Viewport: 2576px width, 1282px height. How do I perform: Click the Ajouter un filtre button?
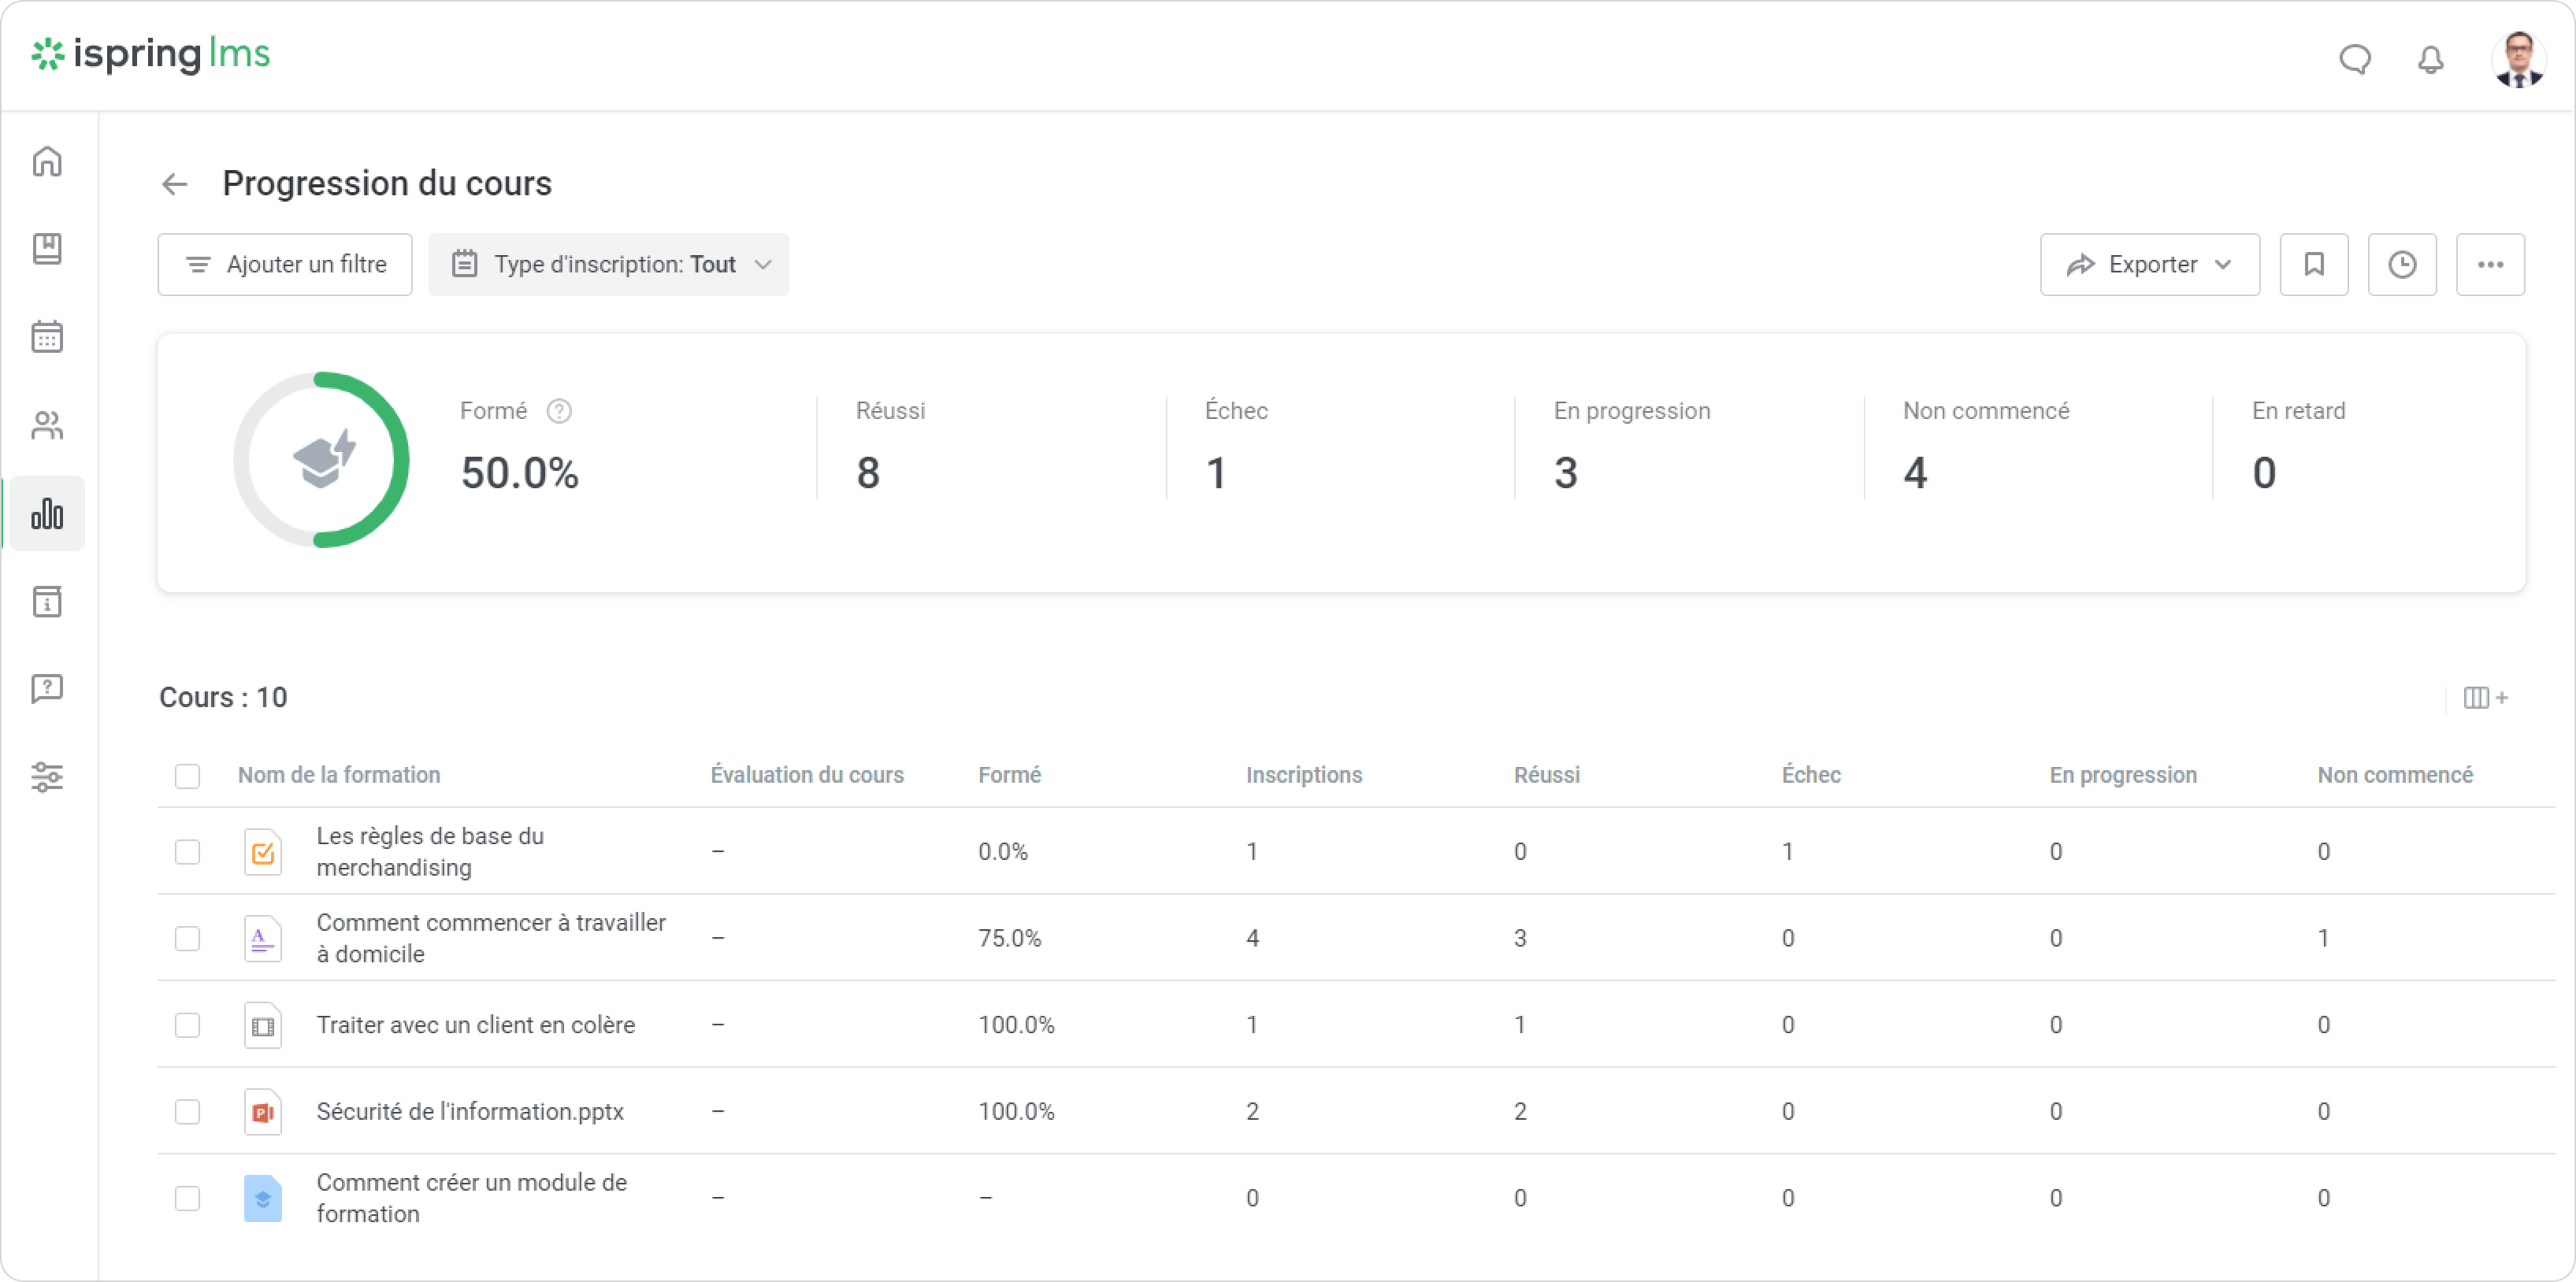point(285,265)
